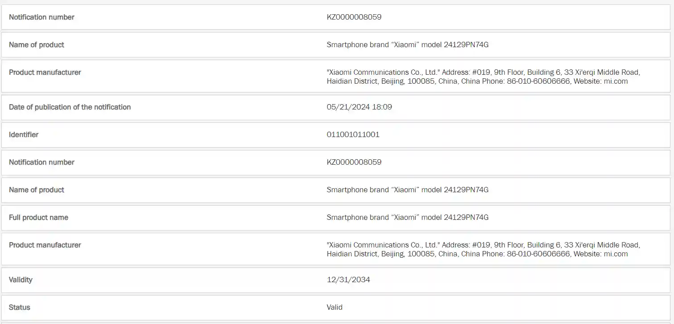Click the date value 05/21/2024 18:09
The width and height of the screenshot is (674, 324).
[x=359, y=107]
